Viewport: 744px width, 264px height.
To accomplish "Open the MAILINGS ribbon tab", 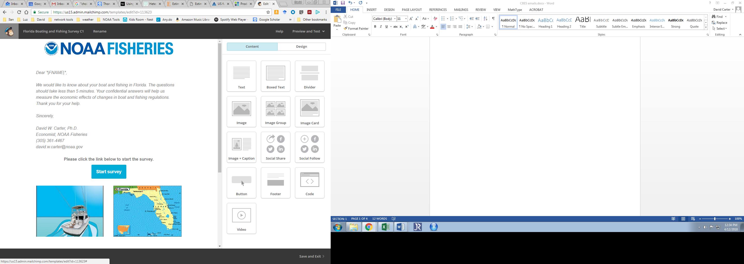I will point(461,10).
